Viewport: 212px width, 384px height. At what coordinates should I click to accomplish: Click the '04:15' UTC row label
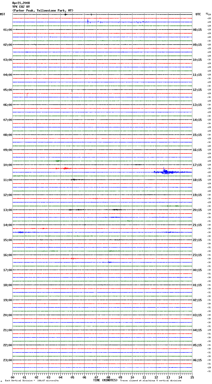click(x=197, y=330)
